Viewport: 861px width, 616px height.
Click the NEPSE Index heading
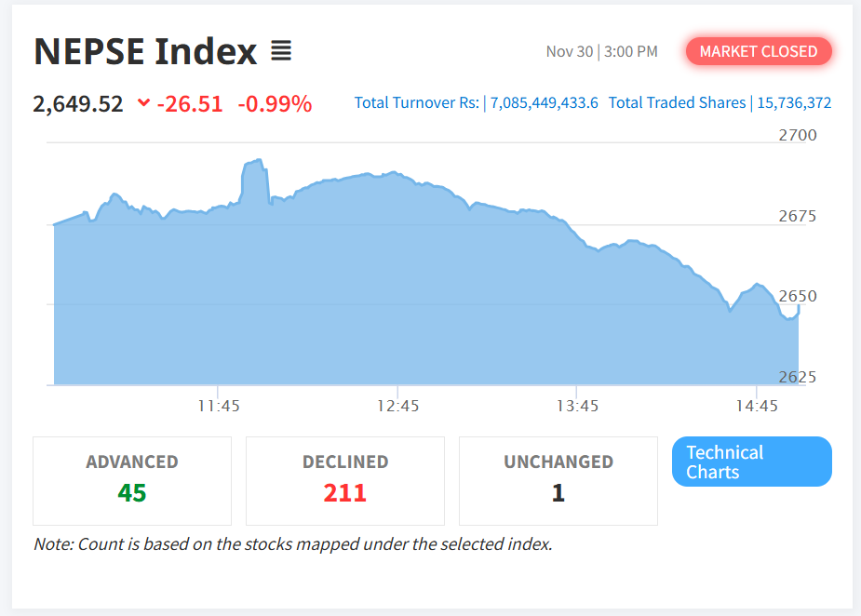(145, 52)
